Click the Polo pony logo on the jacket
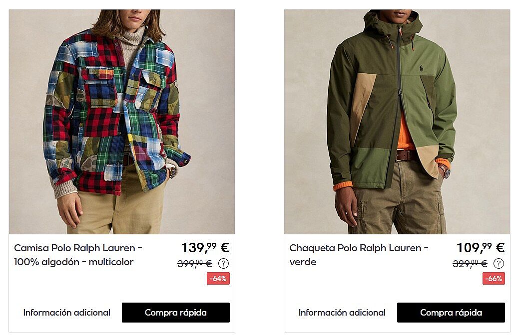The height and width of the screenshot is (335, 515). tap(421, 69)
